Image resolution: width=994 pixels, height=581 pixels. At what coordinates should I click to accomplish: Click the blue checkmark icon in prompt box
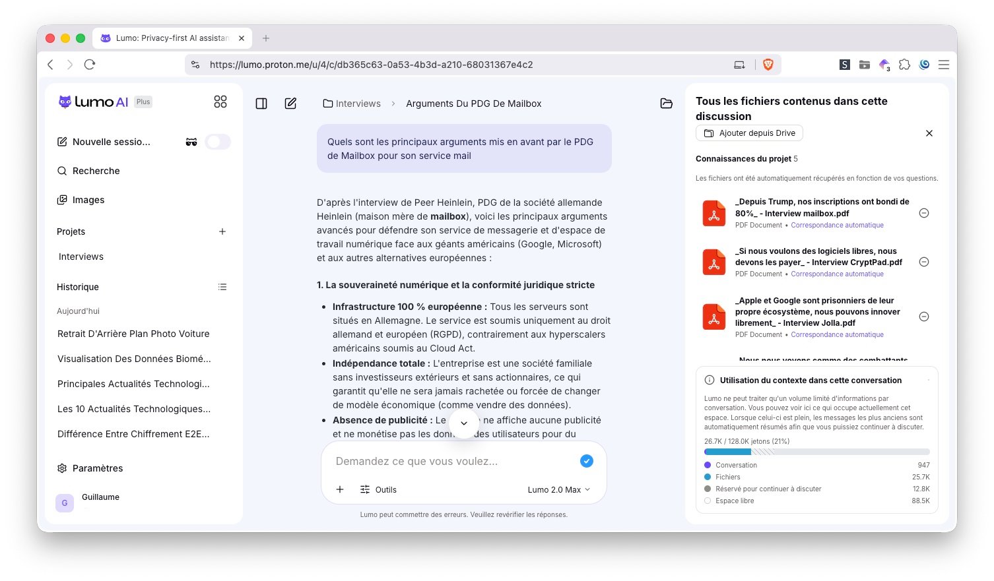(586, 461)
